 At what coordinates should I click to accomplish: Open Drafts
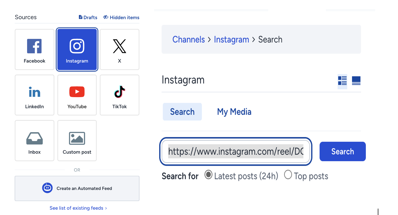[88, 17]
